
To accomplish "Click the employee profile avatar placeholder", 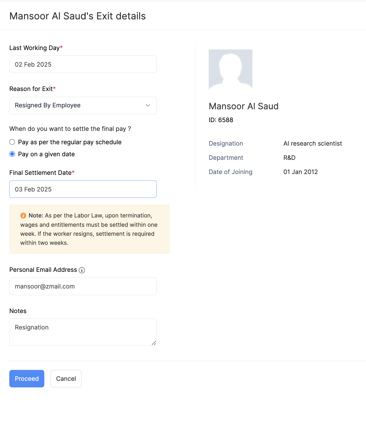I will click(x=230, y=69).
